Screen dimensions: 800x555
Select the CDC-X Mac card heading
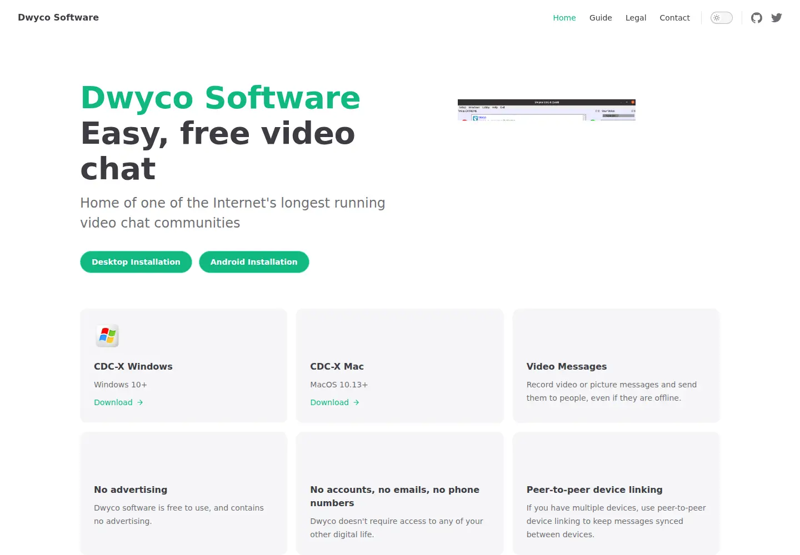click(337, 366)
